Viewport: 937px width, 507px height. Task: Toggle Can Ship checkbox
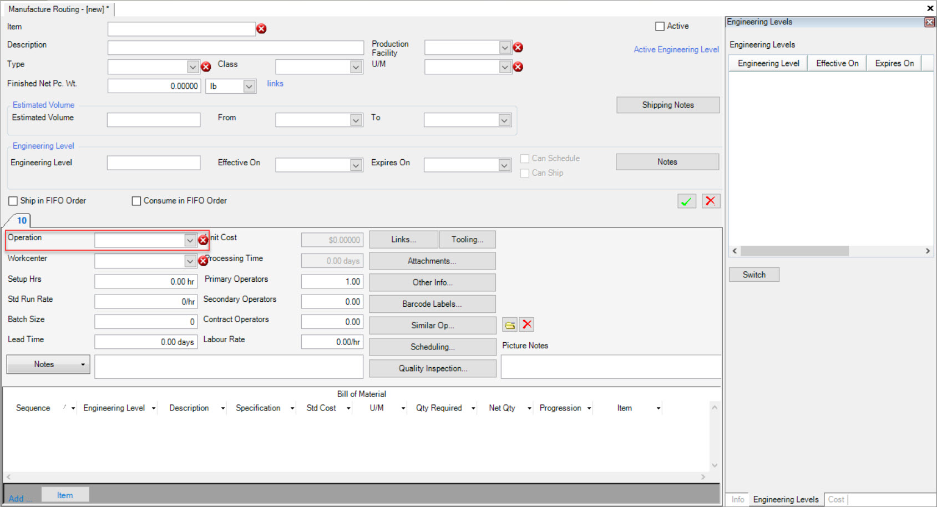point(524,173)
